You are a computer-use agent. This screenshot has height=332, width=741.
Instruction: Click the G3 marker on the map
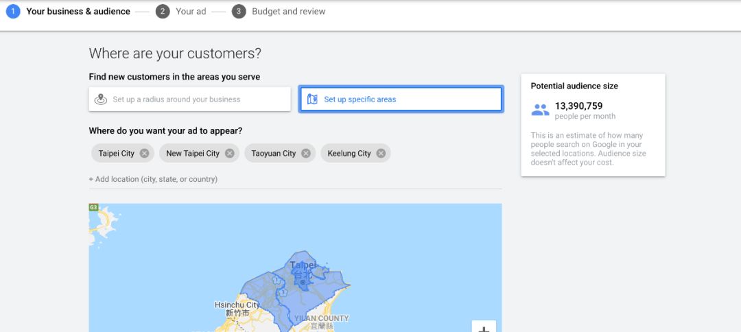pyautogui.click(x=93, y=207)
